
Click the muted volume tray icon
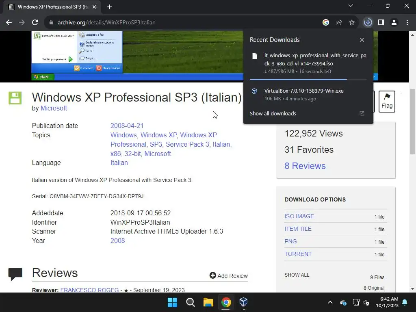[x=367, y=302]
